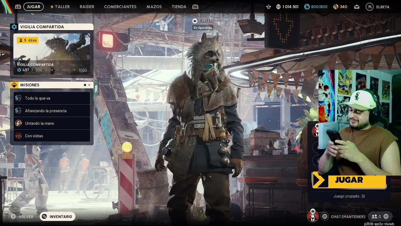Click the trader portrait beside Con vistas
The height and width of the screenshot is (226, 401).
coord(18,136)
